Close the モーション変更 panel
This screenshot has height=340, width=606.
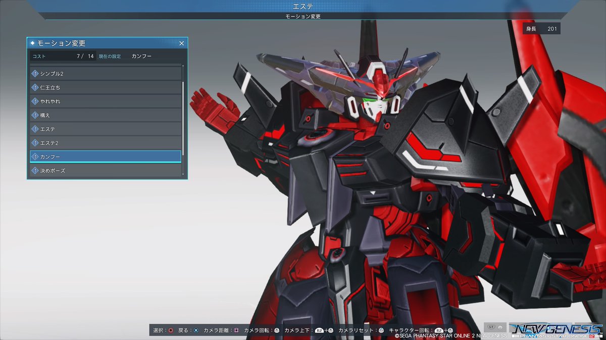(x=182, y=43)
